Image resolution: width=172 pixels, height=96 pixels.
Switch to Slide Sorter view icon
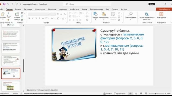pos(135,94)
